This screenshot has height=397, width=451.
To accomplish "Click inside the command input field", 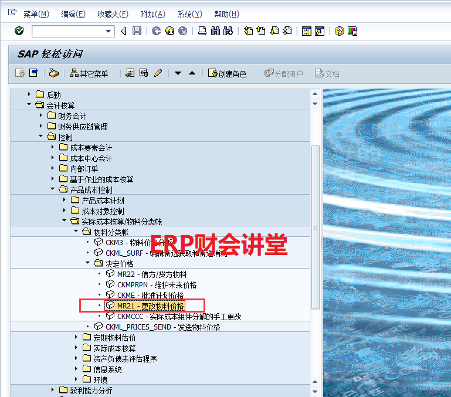I will pos(67,31).
